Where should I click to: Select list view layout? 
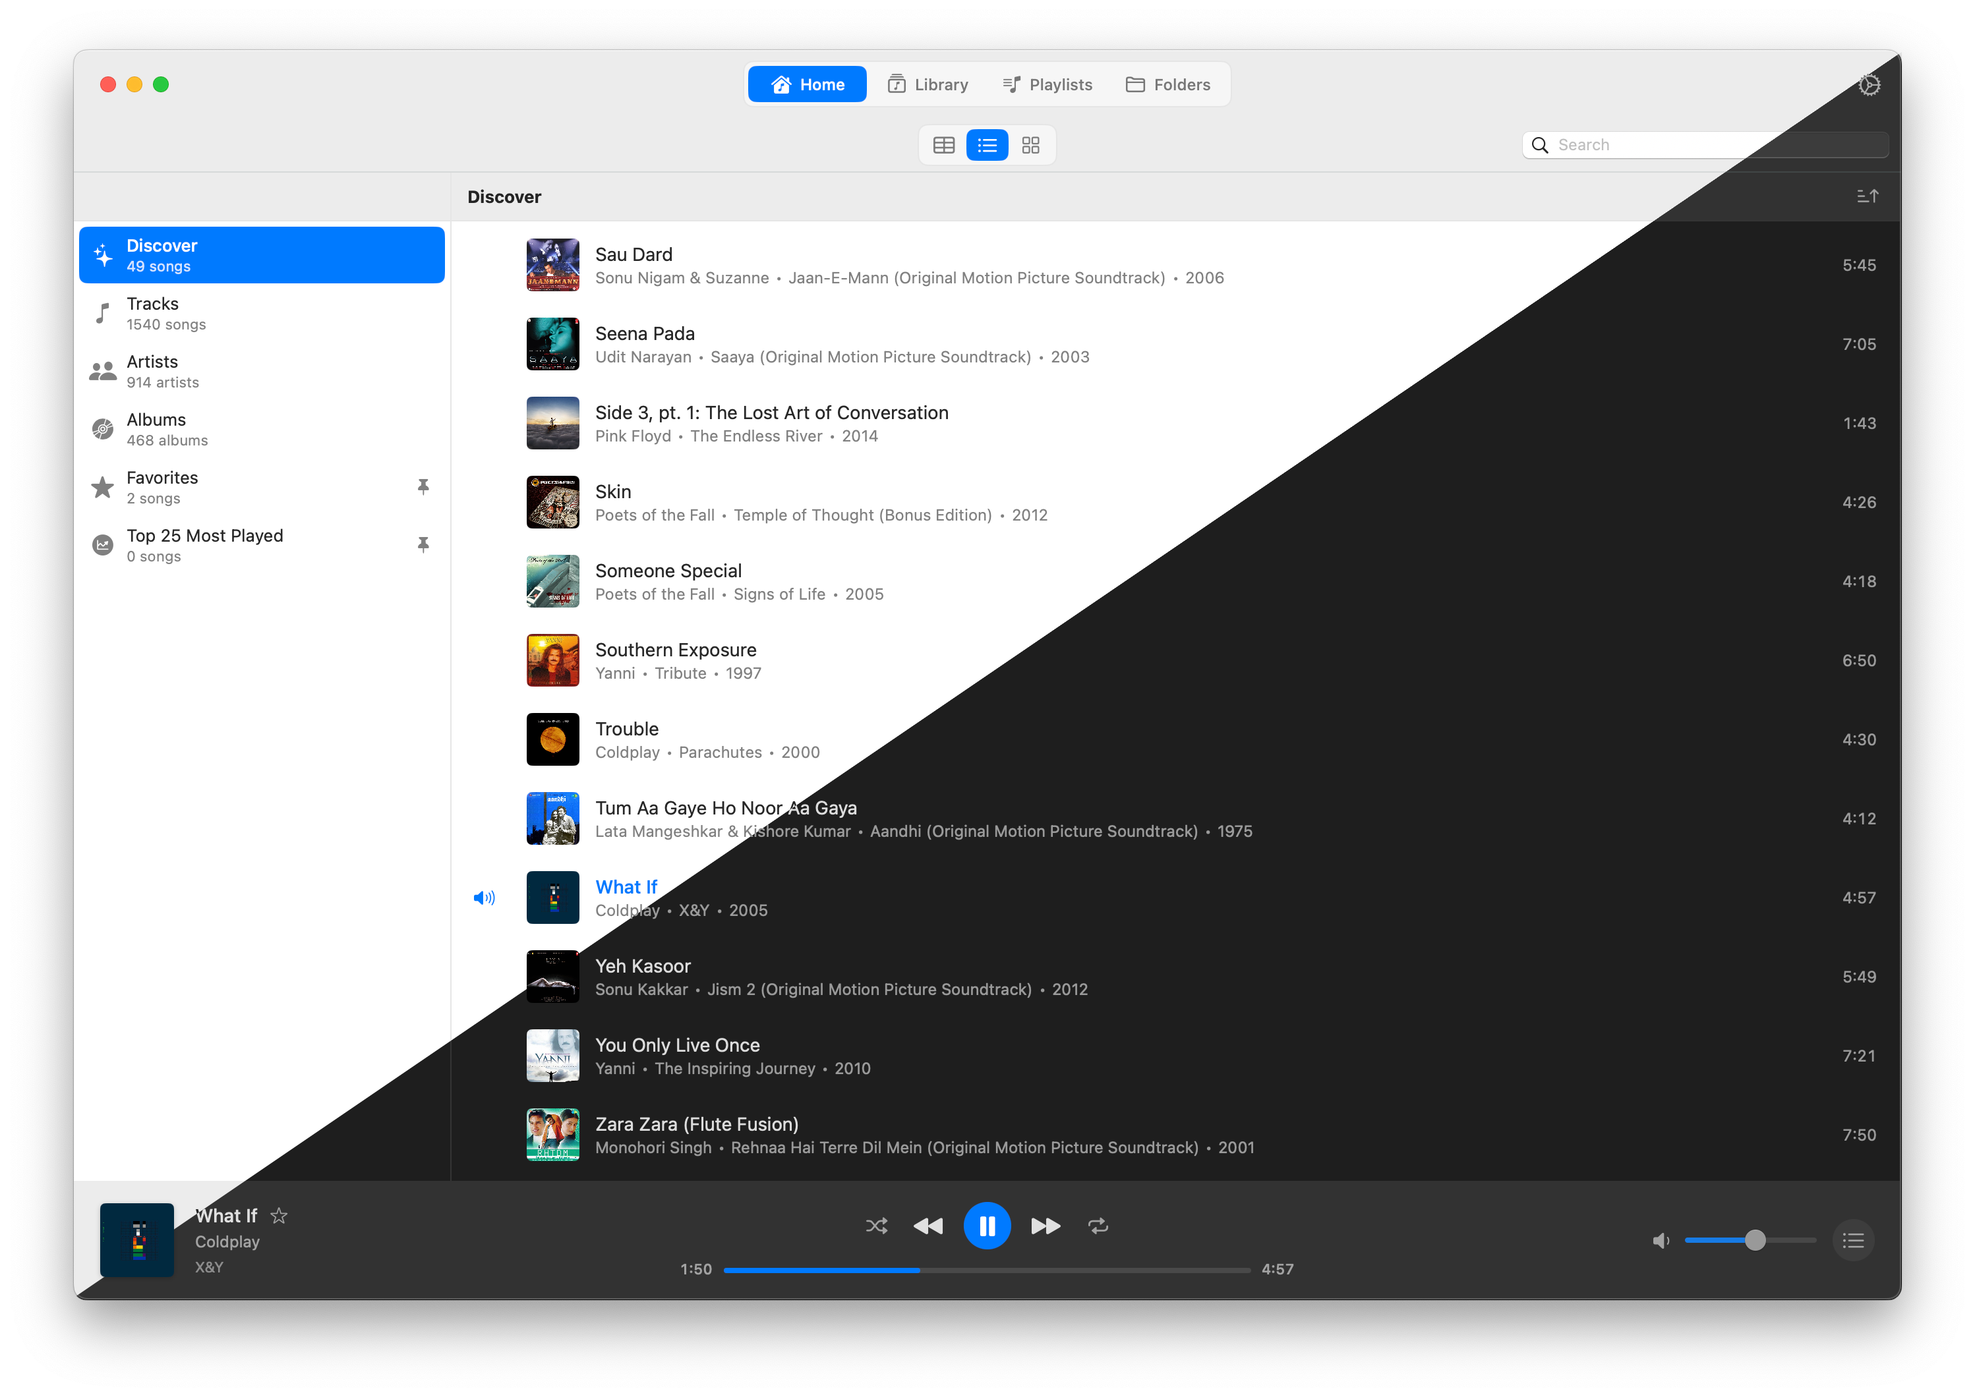point(986,144)
